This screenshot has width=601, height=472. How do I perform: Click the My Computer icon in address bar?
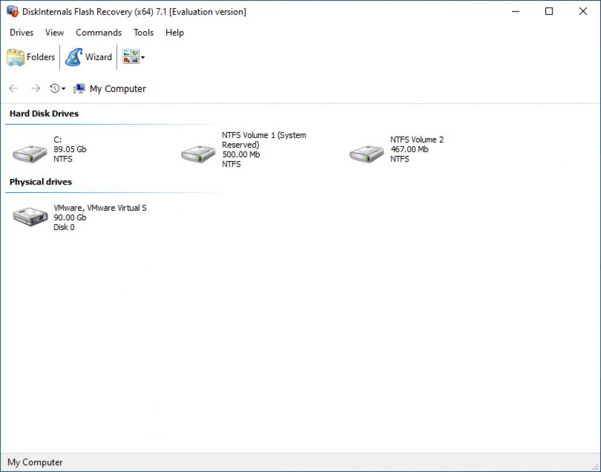click(79, 88)
